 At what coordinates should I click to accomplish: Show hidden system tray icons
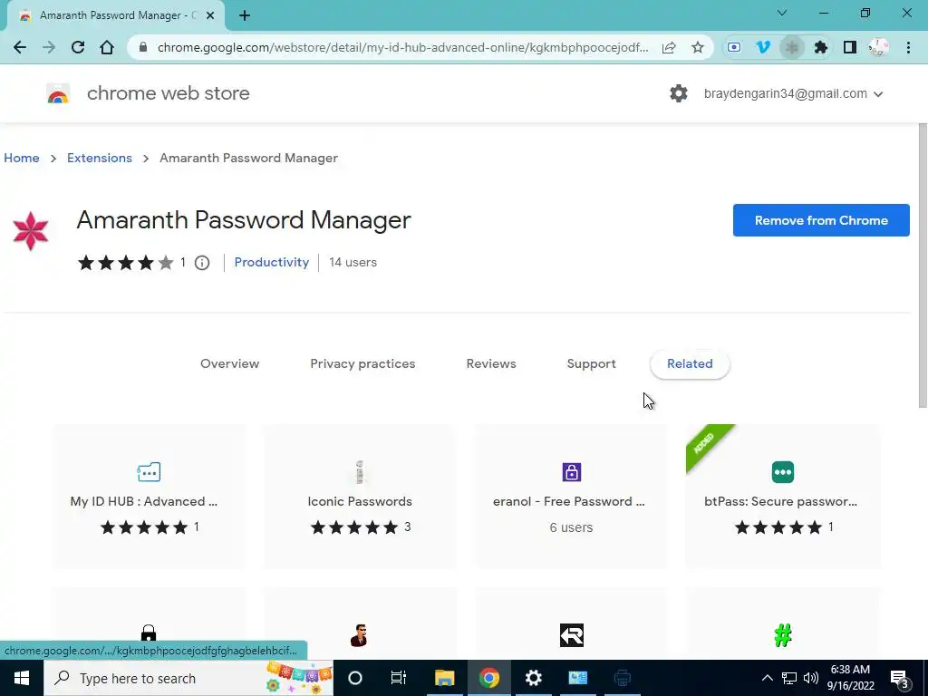coord(767,678)
